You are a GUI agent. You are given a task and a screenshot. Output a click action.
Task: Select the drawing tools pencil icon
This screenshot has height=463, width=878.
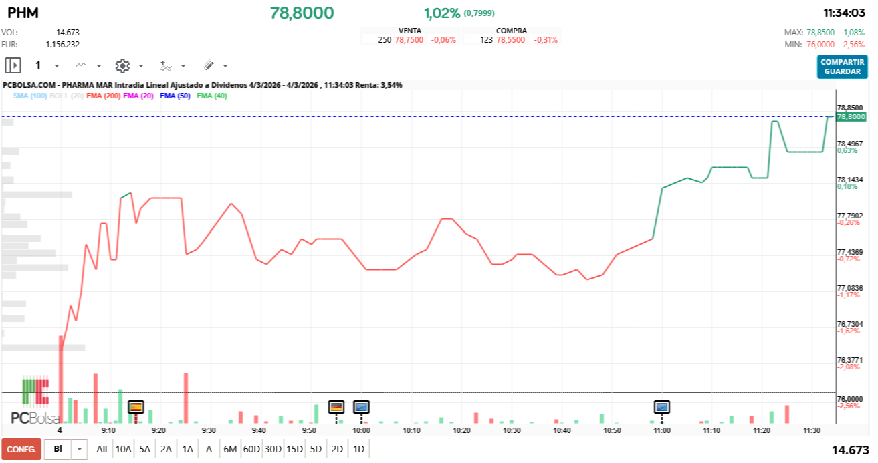pos(208,65)
